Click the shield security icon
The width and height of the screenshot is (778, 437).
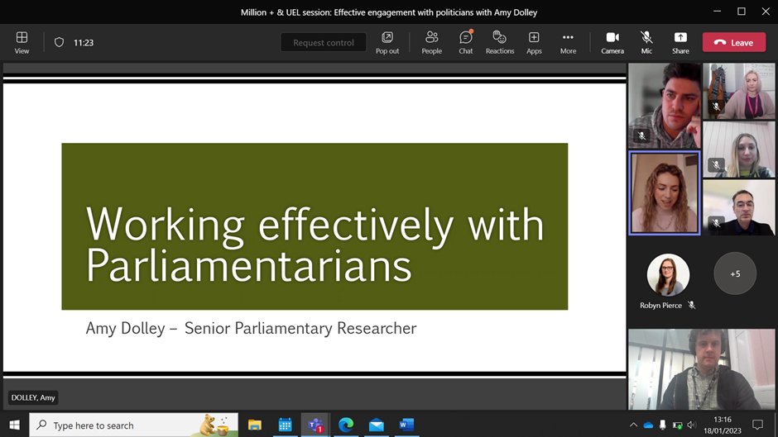[59, 43]
